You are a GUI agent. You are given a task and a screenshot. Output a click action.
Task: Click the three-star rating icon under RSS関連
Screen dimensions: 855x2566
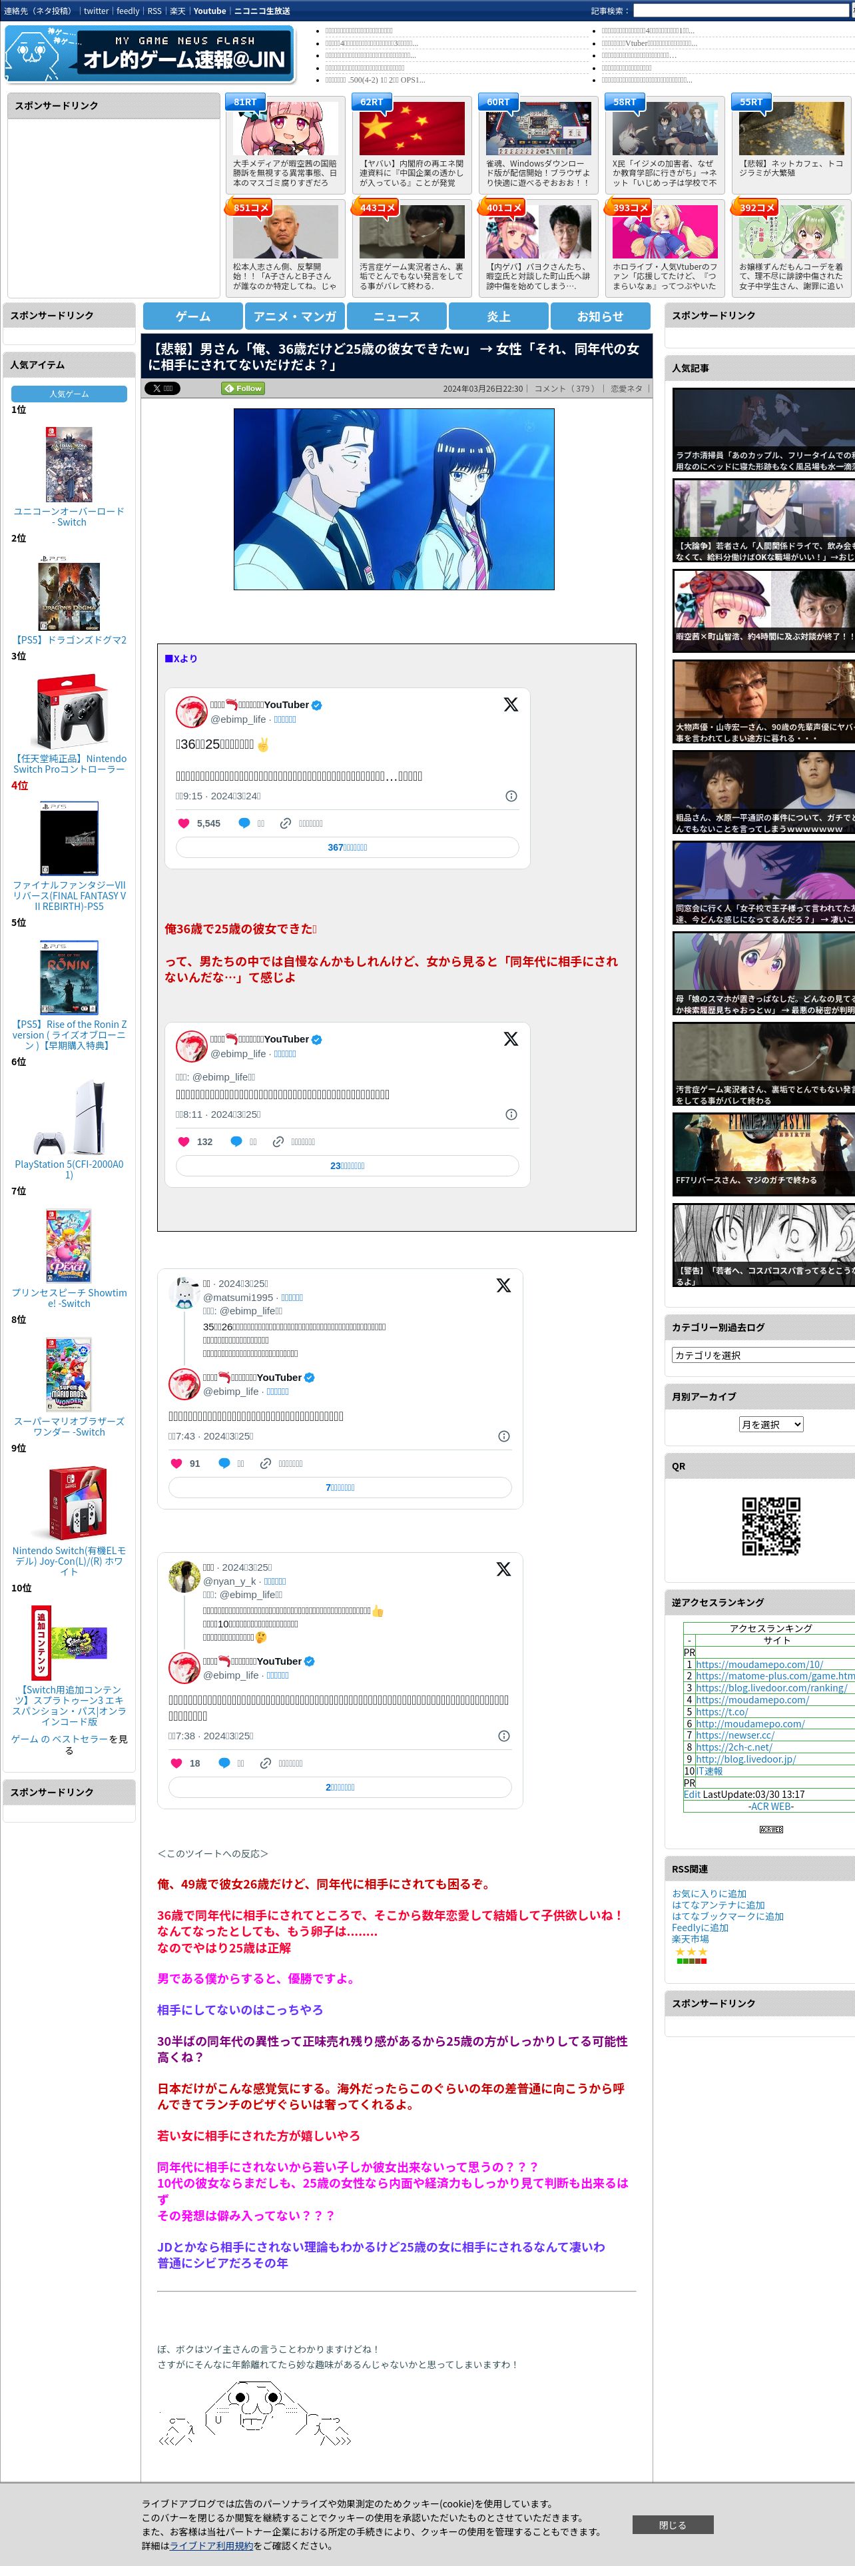(691, 1951)
